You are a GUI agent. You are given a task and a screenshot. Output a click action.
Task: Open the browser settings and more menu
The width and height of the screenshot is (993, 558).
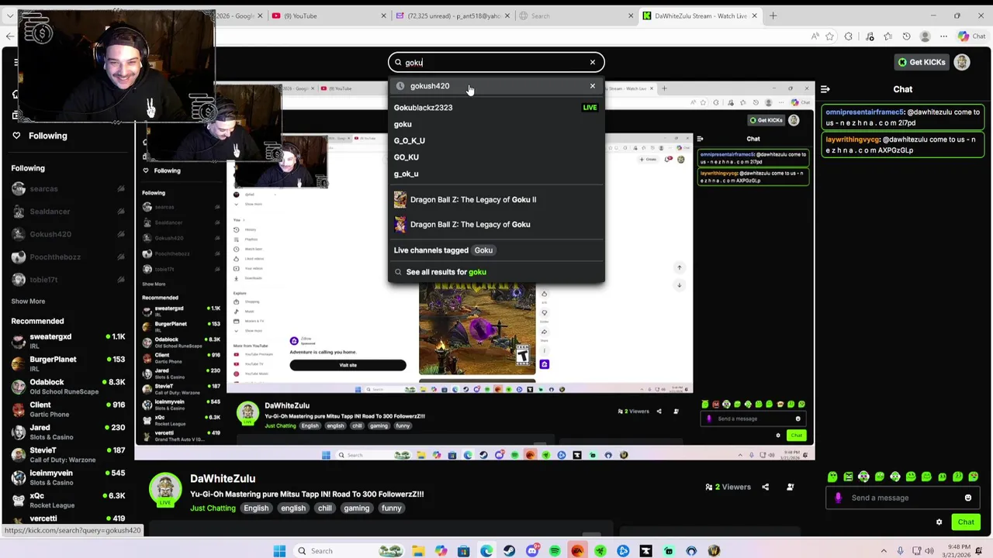pyautogui.click(x=943, y=36)
